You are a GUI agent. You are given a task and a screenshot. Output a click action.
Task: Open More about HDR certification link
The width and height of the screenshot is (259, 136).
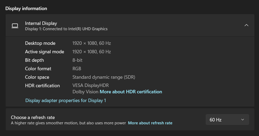pos(131,92)
